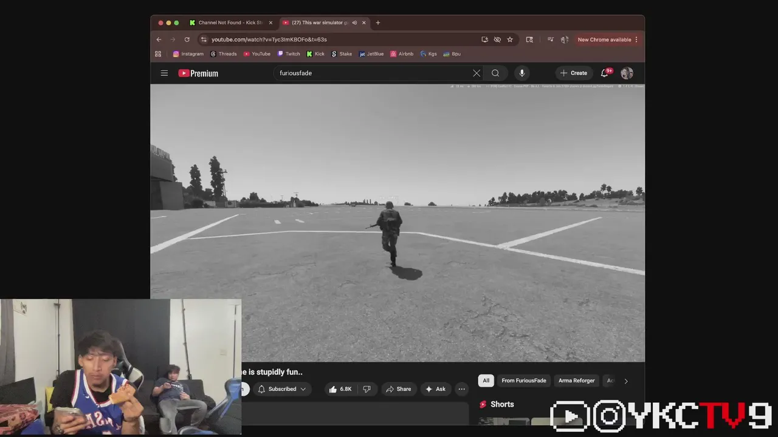This screenshot has width=778, height=437.
Task: Open the Airbnb bookmark
Action: click(402, 54)
